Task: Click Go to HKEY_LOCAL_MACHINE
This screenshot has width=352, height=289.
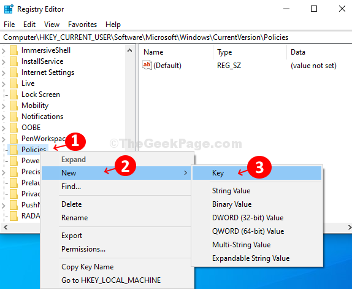Action: click(x=117, y=280)
